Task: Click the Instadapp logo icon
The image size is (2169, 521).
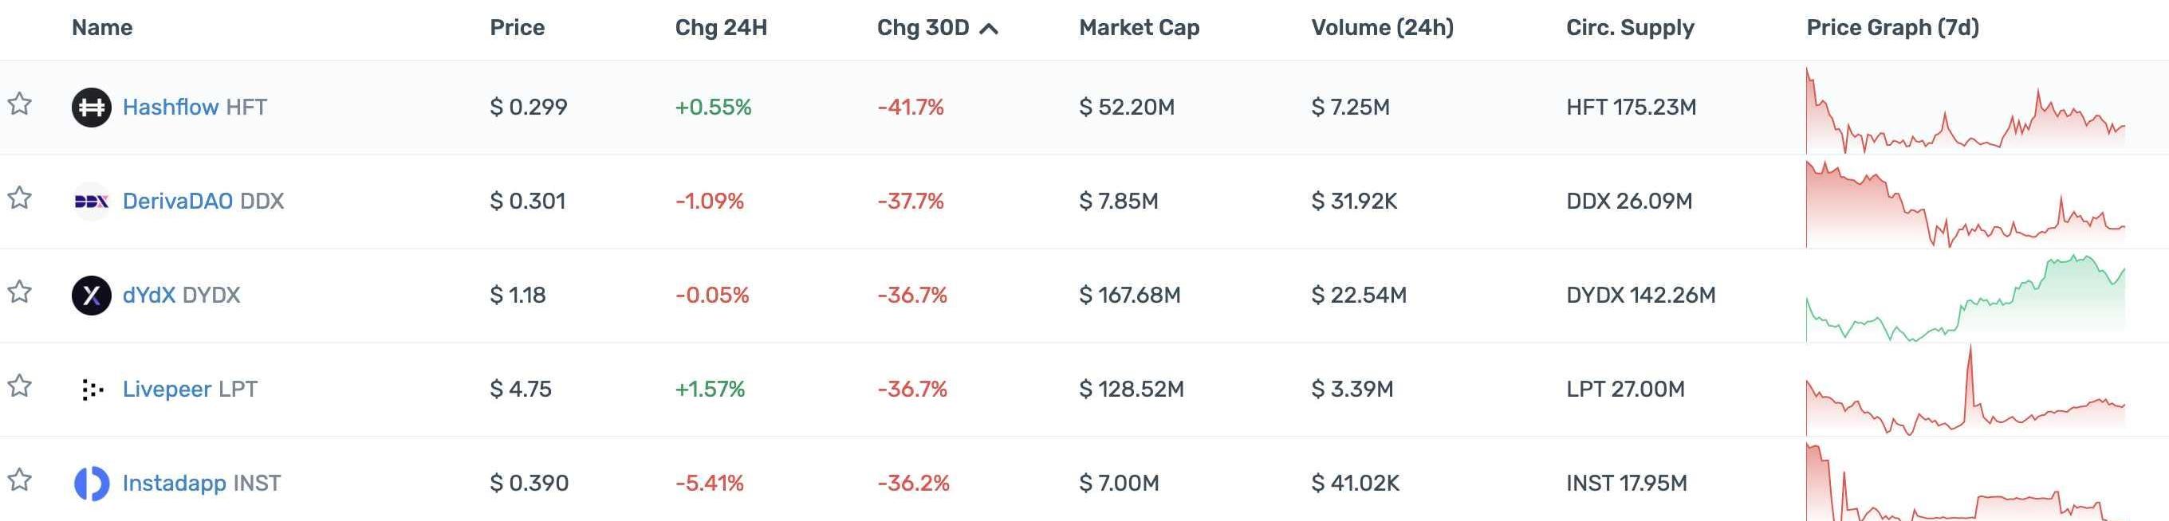Action: 91,483
